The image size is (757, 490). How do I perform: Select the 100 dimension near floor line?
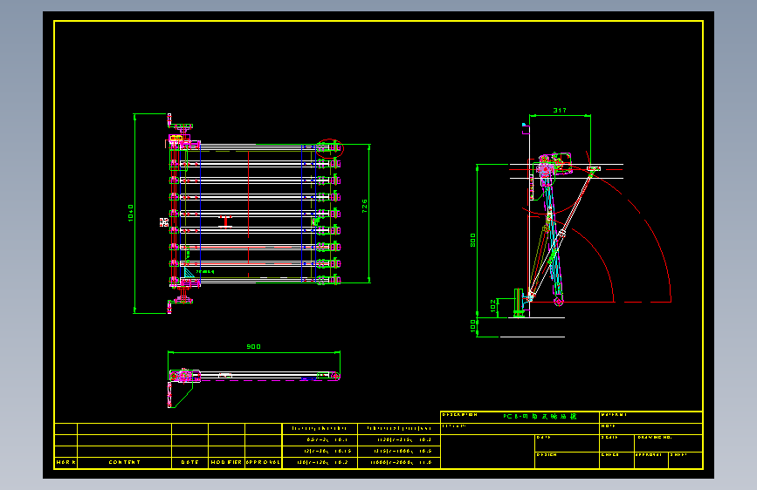coord(472,326)
